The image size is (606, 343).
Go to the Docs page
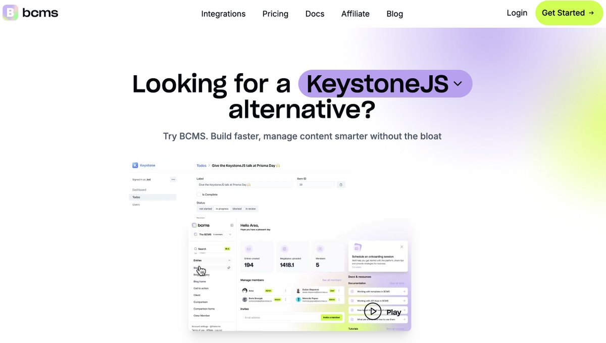click(315, 14)
